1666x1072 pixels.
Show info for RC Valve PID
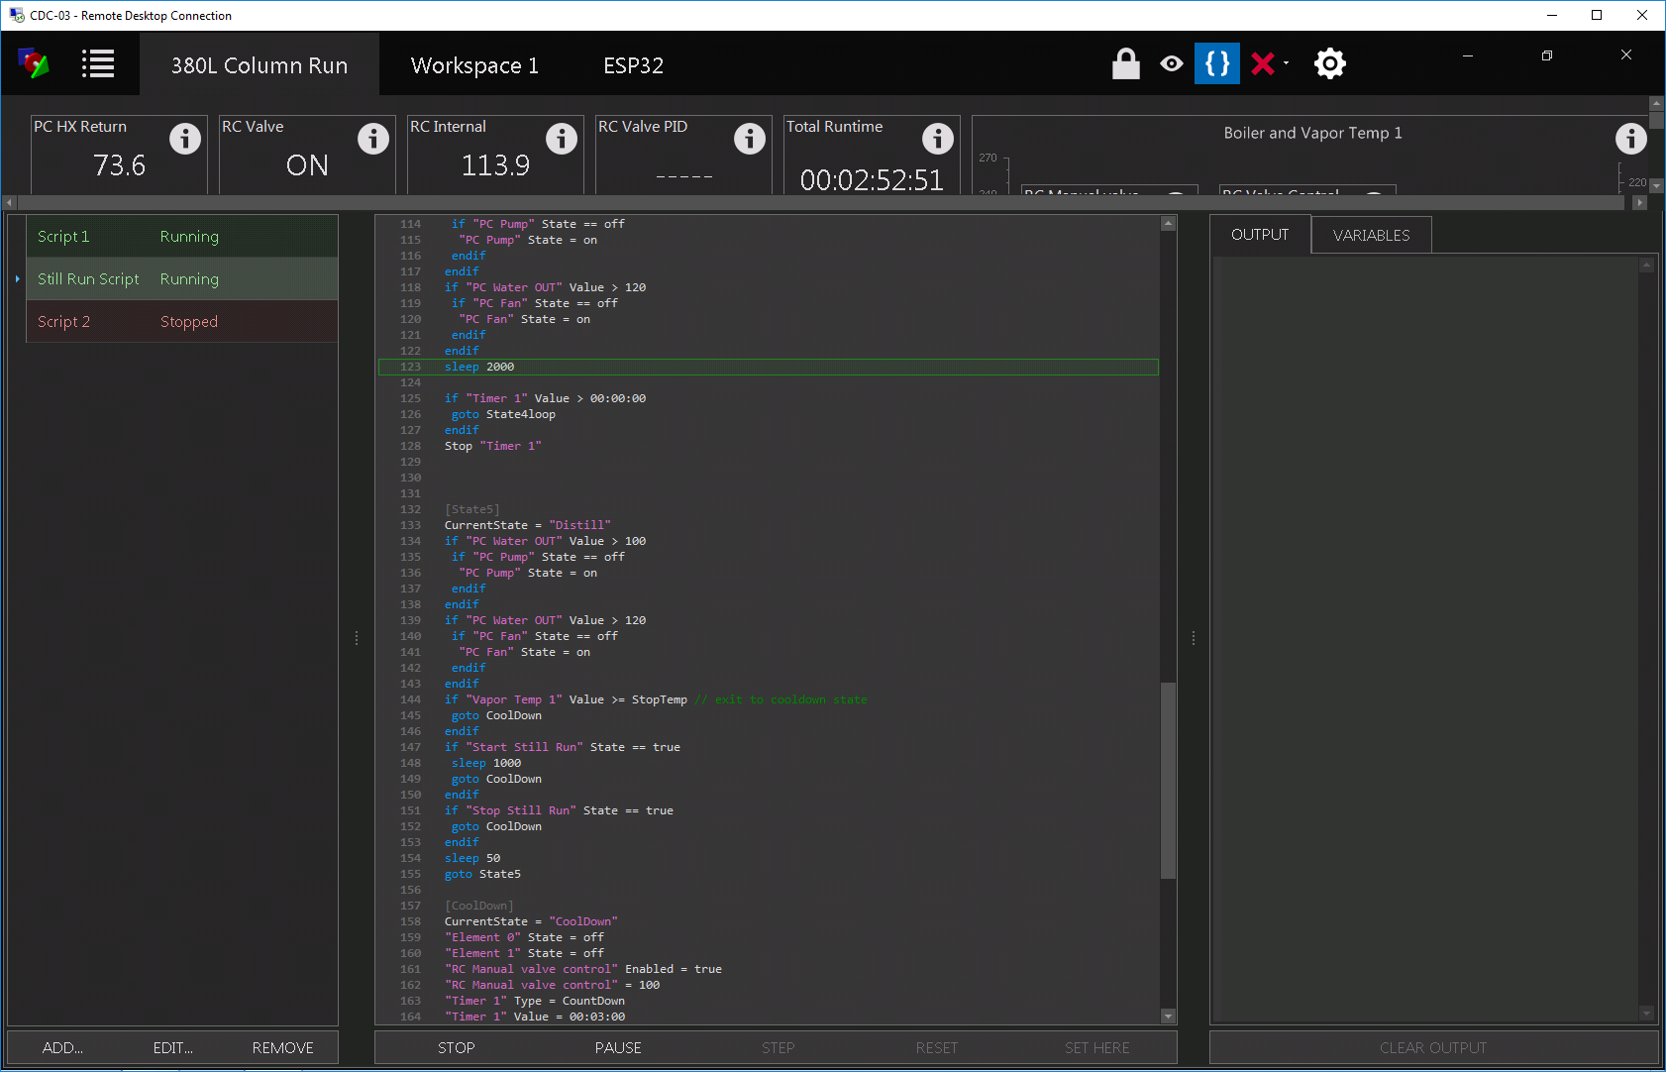pyautogui.click(x=750, y=139)
